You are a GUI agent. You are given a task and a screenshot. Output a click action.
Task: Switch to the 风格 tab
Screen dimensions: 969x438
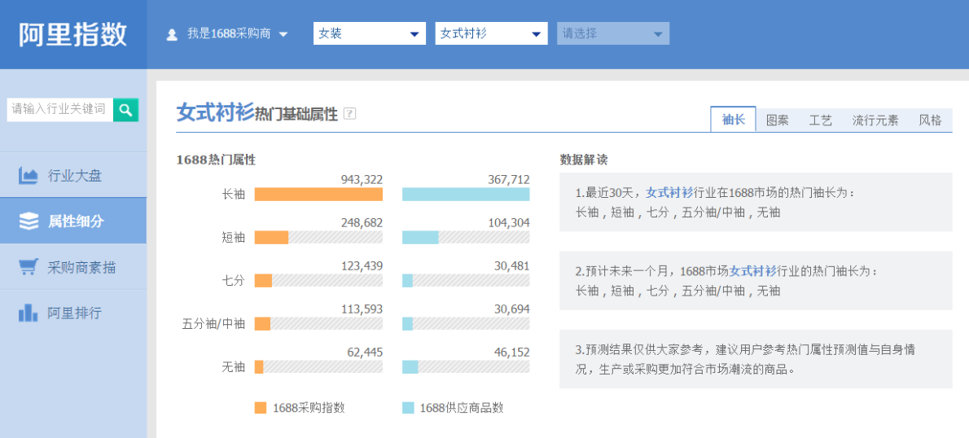(930, 120)
